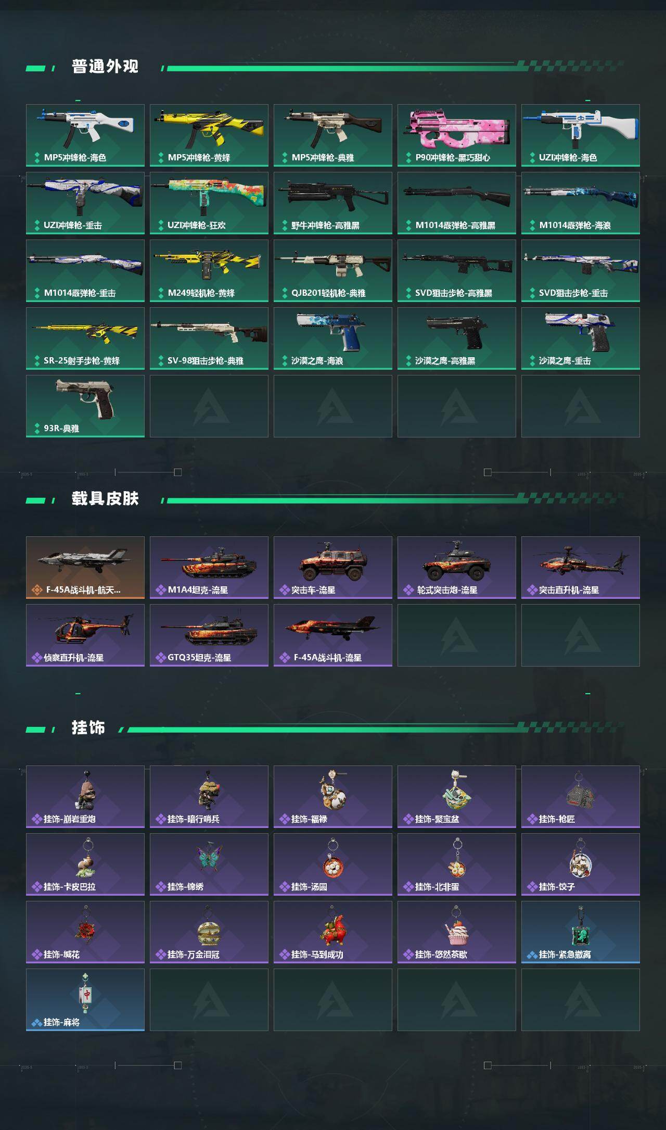Click the SVD狙击步枪-重击 sniper skin
This screenshot has height=1130, width=666.
[581, 271]
